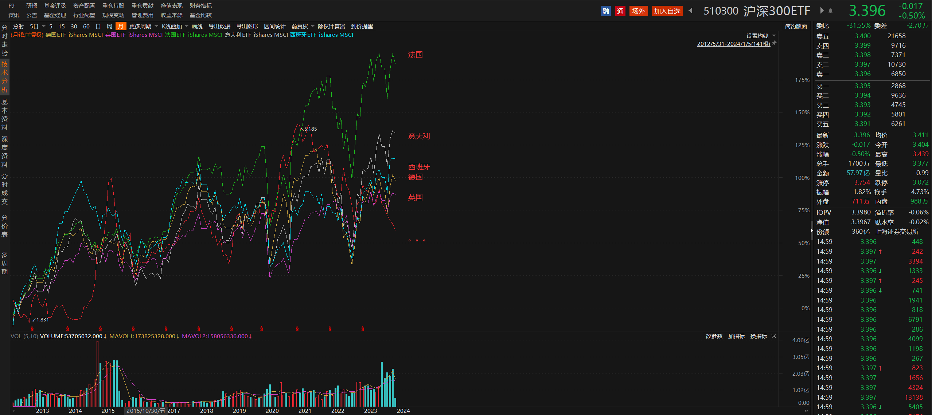Click the red 通 stock connect badge
This screenshot has width=932, height=415.
pyautogui.click(x=620, y=11)
